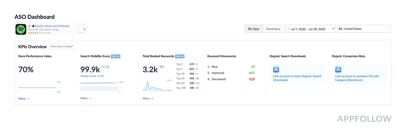This screenshot has height=129, width=406.
Task: Click Link account to track Organic Search Downloads
Action: [297, 78]
